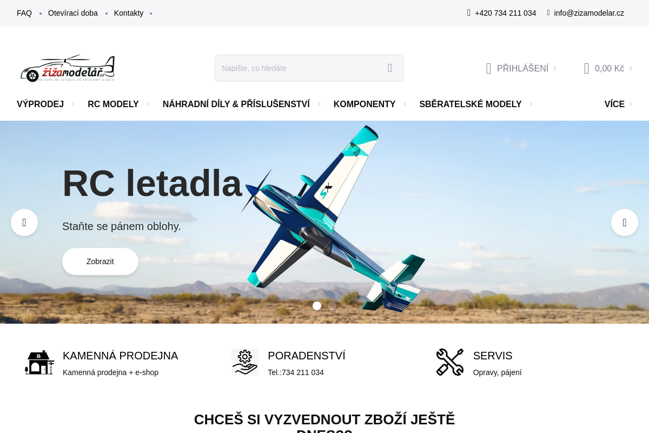The width and height of the screenshot is (649, 433).
Task: Open the VÝPRODEJ menu item
Action: [40, 104]
